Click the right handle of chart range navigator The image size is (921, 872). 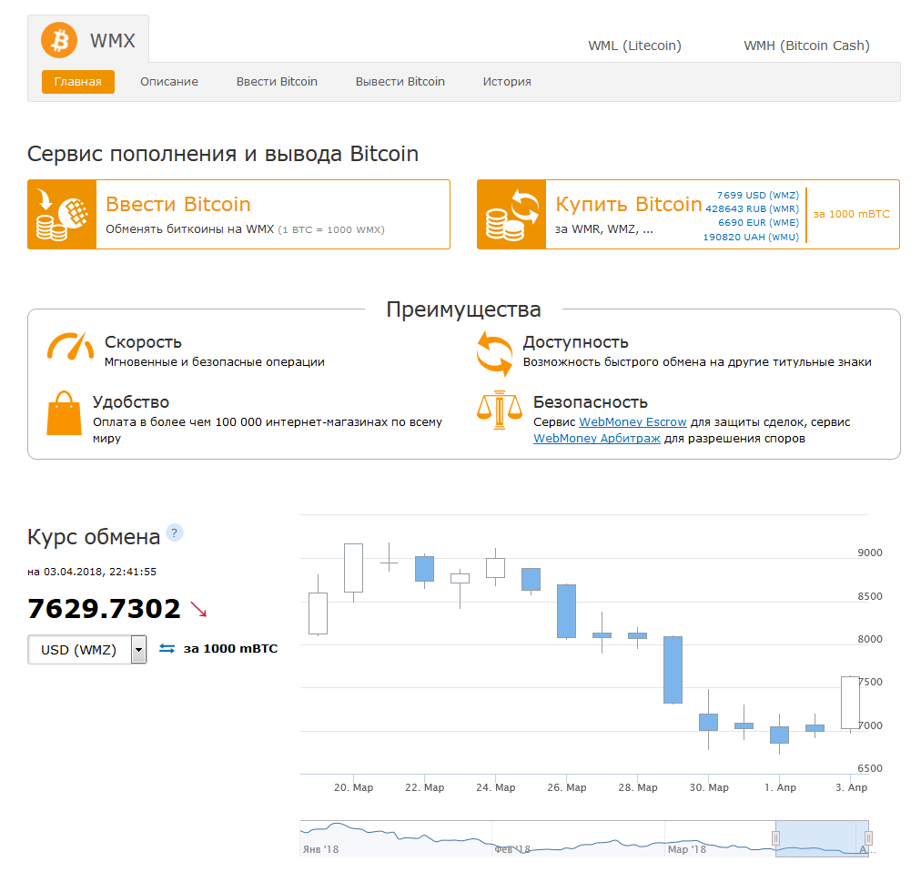(869, 838)
